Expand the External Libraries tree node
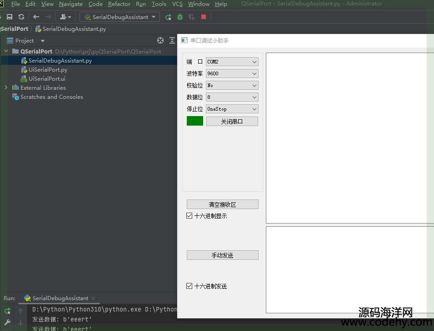Viewport: 434px width, 331px height. pos(6,88)
